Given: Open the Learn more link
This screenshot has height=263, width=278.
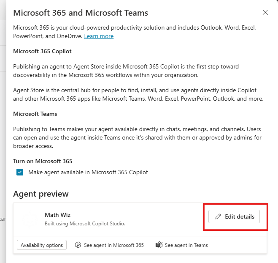Looking at the screenshot, I should 99,36.
